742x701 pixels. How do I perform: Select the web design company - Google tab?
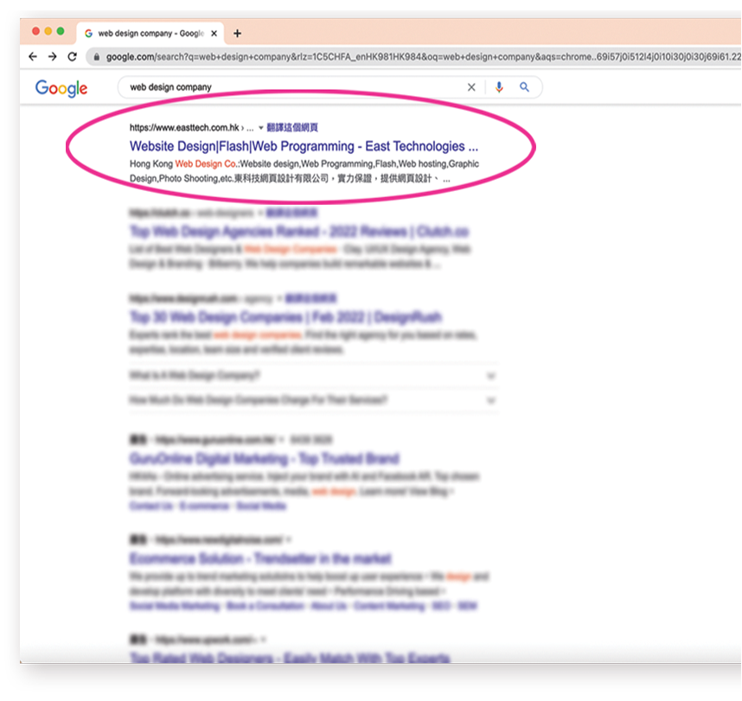point(147,34)
